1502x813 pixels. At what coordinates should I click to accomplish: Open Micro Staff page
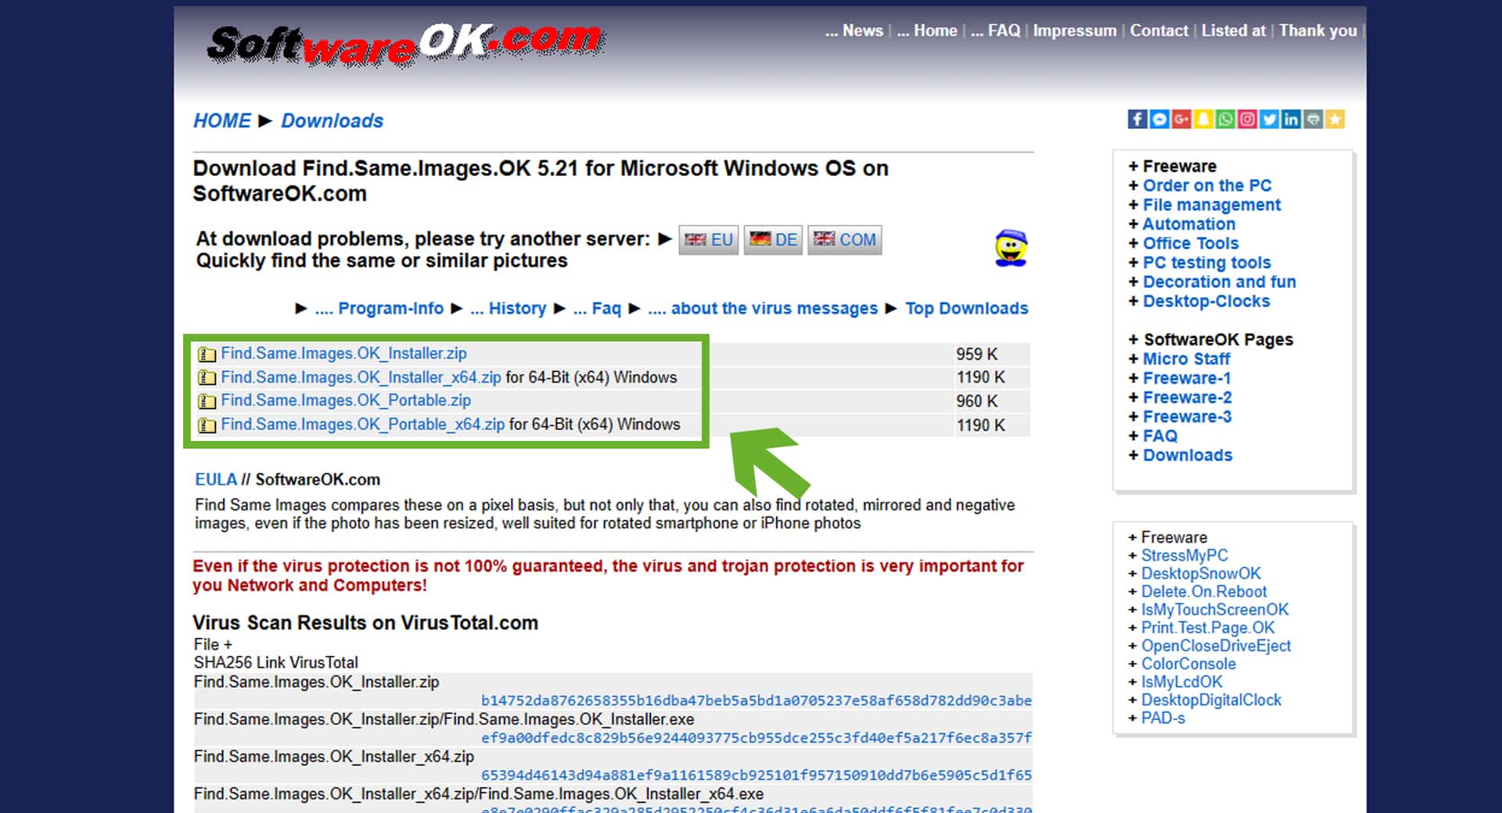tap(1186, 359)
